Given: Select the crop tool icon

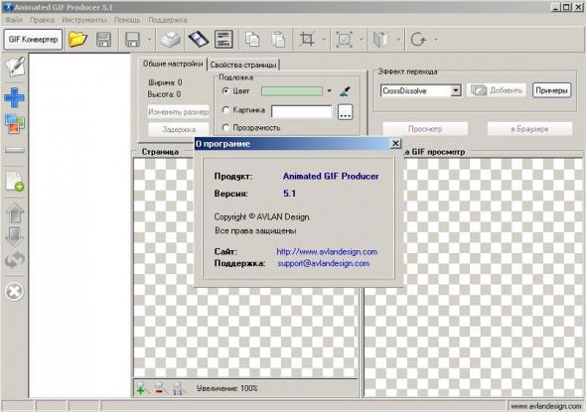Looking at the screenshot, I should [307, 40].
